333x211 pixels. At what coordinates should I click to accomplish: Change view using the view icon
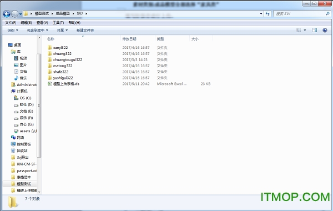click(299, 30)
